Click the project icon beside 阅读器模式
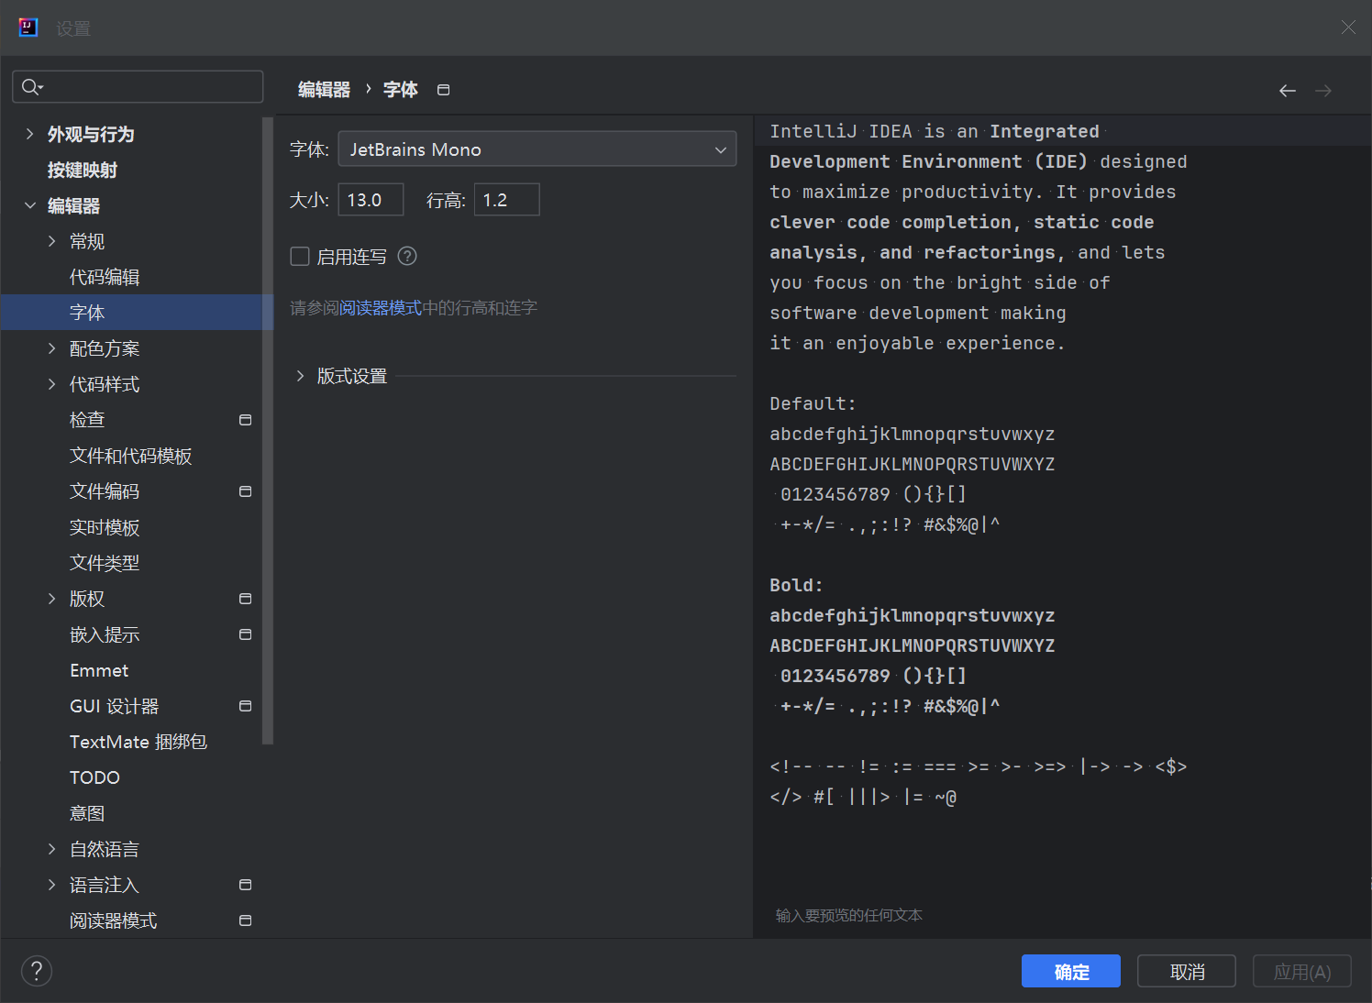The width and height of the screenshot is (1372, 1003). (x=245, y=920)
